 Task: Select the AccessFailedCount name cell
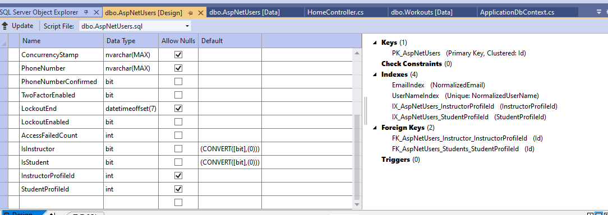pyautogui.click(x=61, y=135)
